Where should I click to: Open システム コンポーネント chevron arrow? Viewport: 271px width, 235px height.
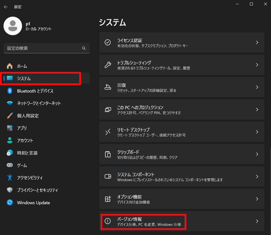(x=257, y=176)
